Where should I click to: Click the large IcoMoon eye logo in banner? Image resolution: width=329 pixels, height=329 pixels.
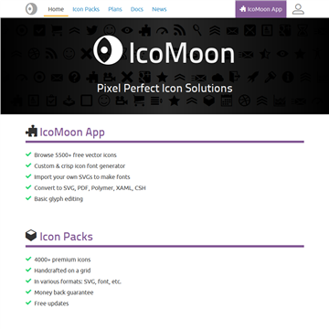click(108, 49)
